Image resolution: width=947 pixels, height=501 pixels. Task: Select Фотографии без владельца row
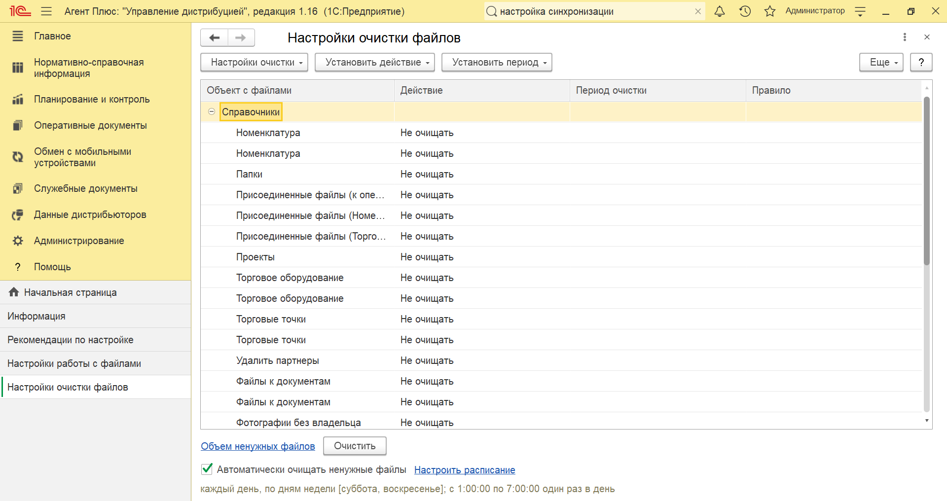[561, 422]
